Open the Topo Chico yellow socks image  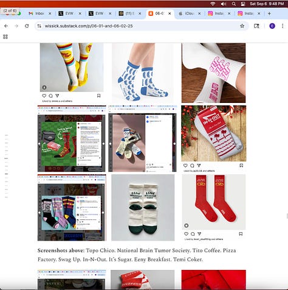pos(72,67)
